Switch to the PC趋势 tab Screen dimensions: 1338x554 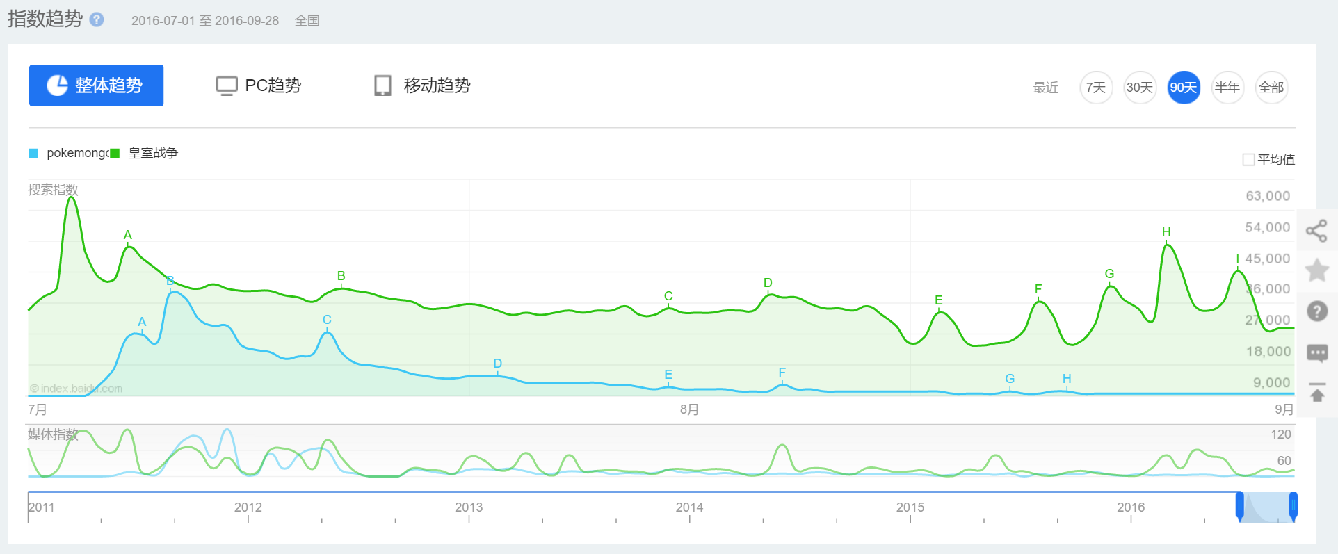tap(258, 85)
